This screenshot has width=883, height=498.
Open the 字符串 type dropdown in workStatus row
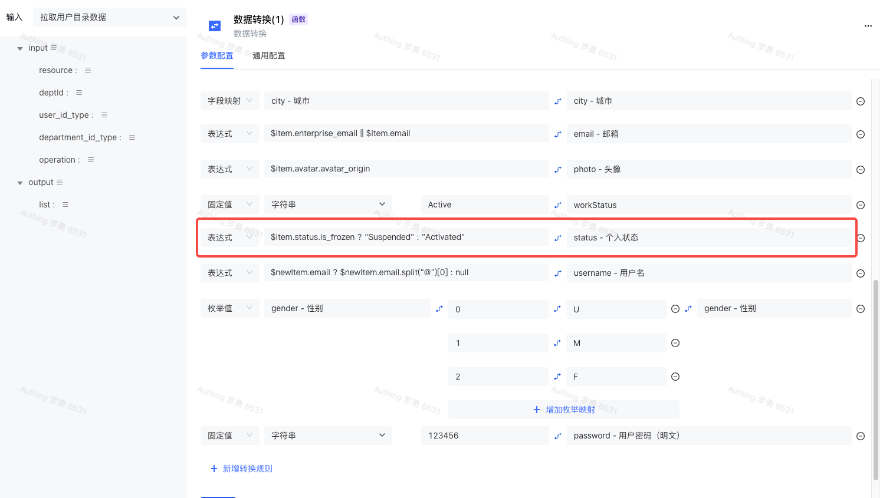(327, 205)
